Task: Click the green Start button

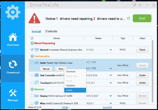Action: tap(142, 18)
